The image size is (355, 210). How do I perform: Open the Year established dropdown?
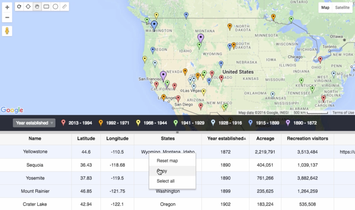34,123
